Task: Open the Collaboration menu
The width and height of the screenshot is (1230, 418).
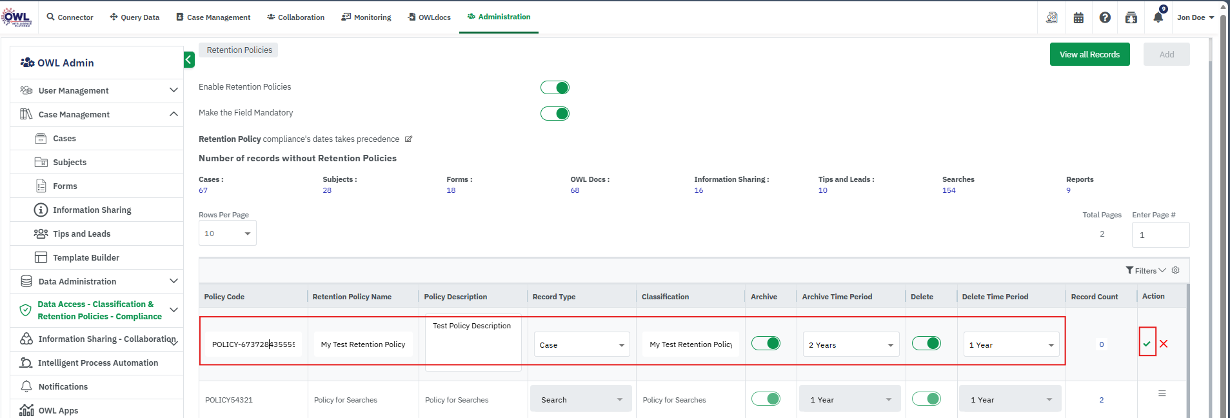Action: (x=296, y=17)
